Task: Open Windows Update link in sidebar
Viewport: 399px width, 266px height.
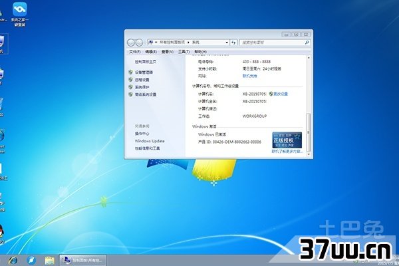Action: pyautogui.click(x=150, y=141)
